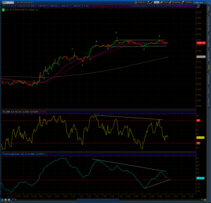Click the magenta SimpleMovingAvg study label
The height and width of the screenshot is (203, 211).
pos(184,6)
